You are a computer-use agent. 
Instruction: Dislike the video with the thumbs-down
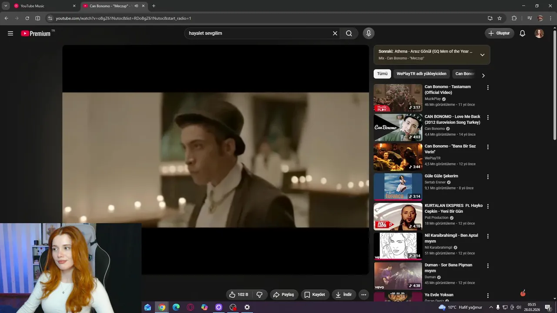pos(259,295)
